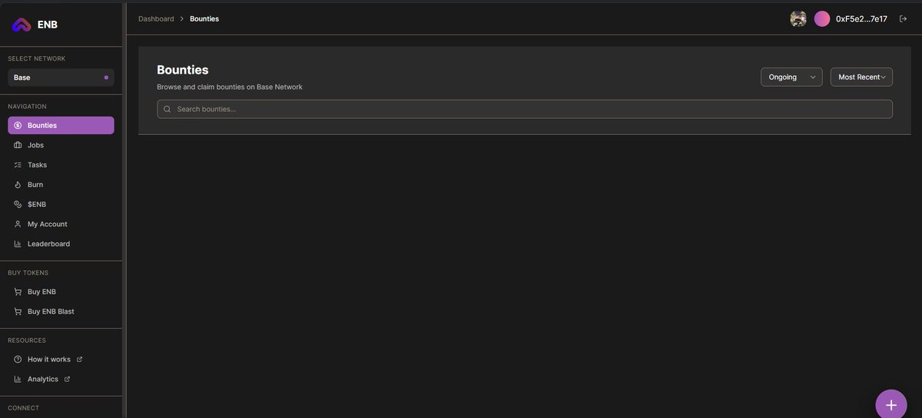The height and width of the screenshot is (418, 922).
Task: Go to the Bounties navigation item
Action: pyautogui.click(x=61, y=125)
